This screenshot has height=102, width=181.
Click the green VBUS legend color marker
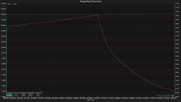click(7, 4)
